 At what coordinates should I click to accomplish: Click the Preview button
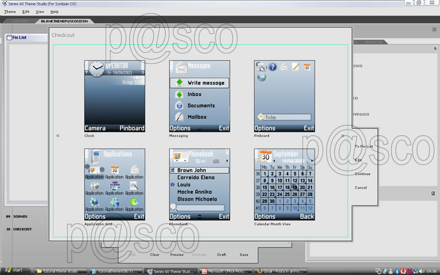[177, 255]
